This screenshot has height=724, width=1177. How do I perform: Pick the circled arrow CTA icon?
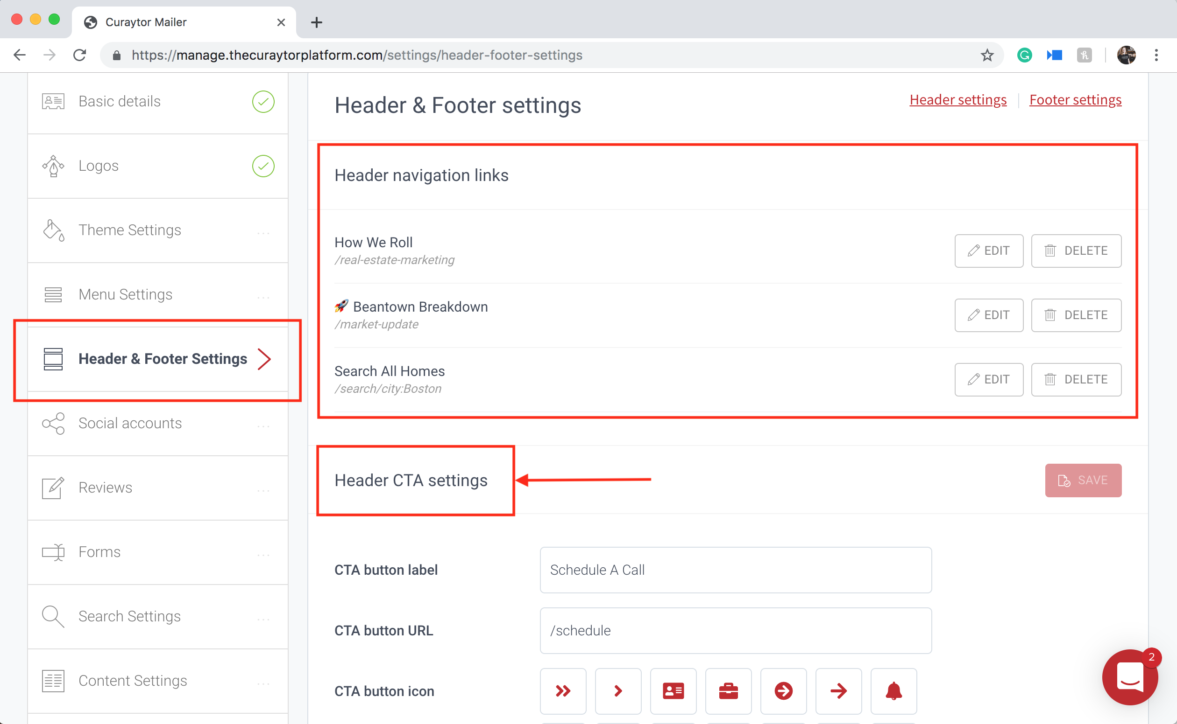tap(783, 690)
